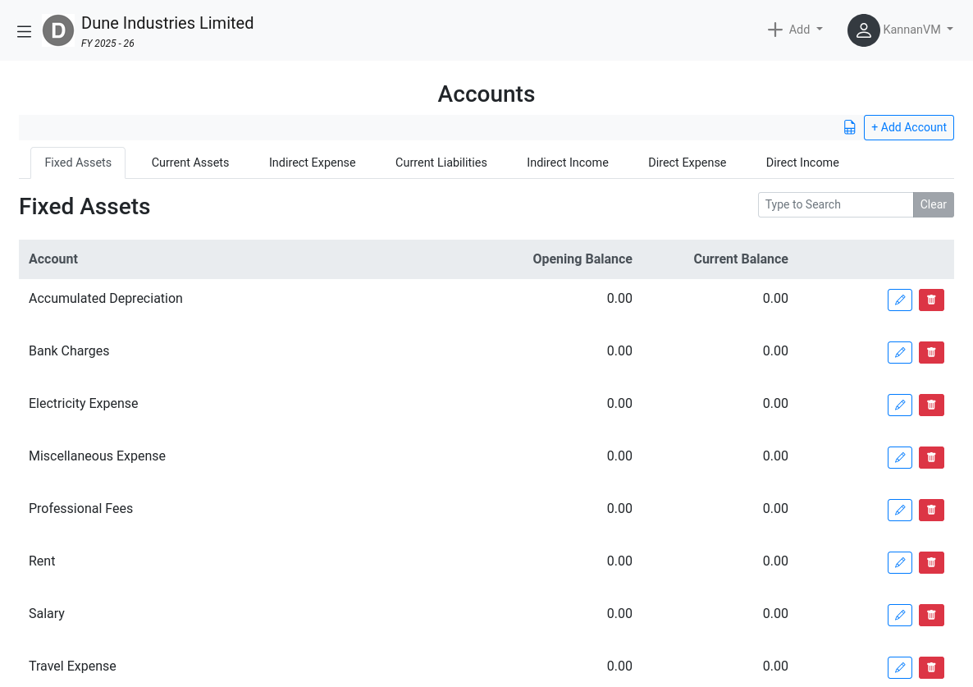Image resolution: width=973 pixels, height=687 pixels.
Task: Select the Accumulated Depreciation row name
Action: [106, 299]
